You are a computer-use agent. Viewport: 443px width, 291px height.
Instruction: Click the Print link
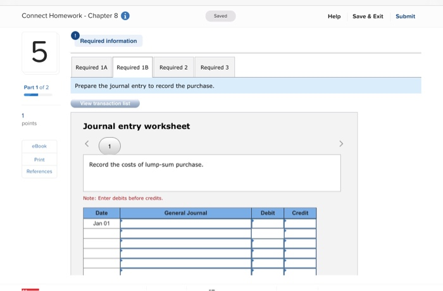(39, 159)
